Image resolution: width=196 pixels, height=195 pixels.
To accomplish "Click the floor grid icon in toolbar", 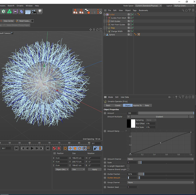I will click(x=28, y=12).
